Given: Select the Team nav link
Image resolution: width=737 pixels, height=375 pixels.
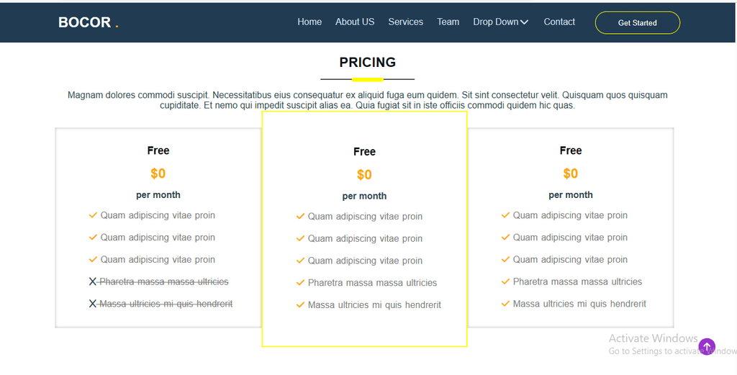Looking at the screenshot, I should [448, 22].
